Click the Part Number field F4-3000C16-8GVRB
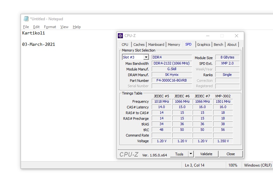 click(172, 80)
